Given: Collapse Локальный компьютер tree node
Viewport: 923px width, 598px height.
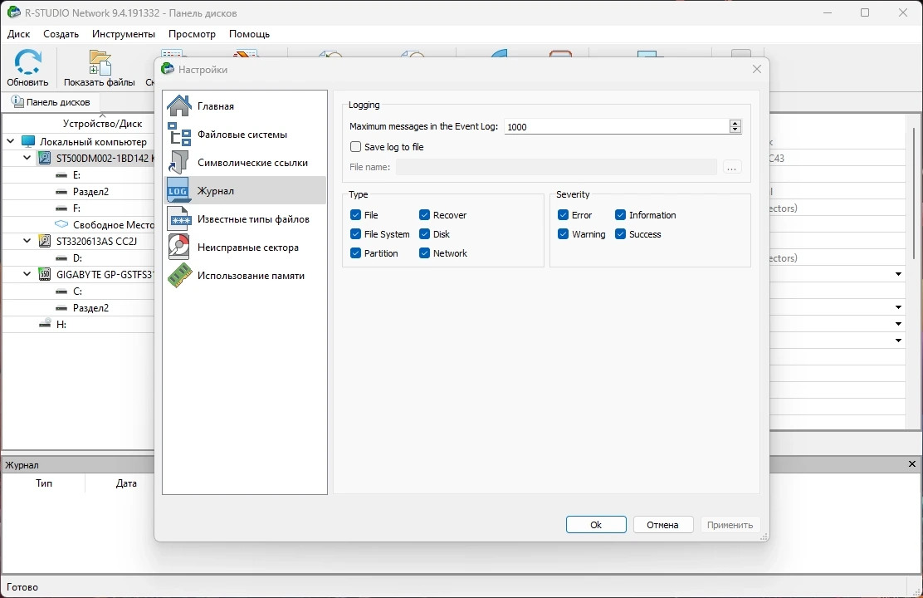Looking at the screenshot, I should (x=11, y=141).
